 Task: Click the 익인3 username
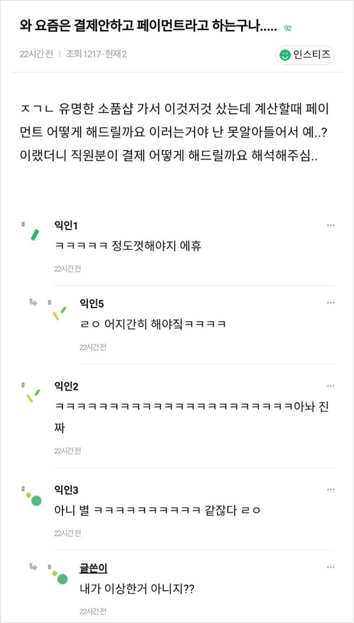click(x=66, y=490)
